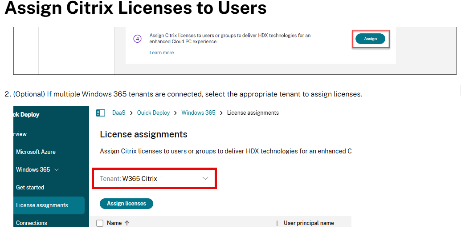Open Connections in sidebar
Image resolution: width=461 pixels, height=237 pixels.
tap(32, 223)
